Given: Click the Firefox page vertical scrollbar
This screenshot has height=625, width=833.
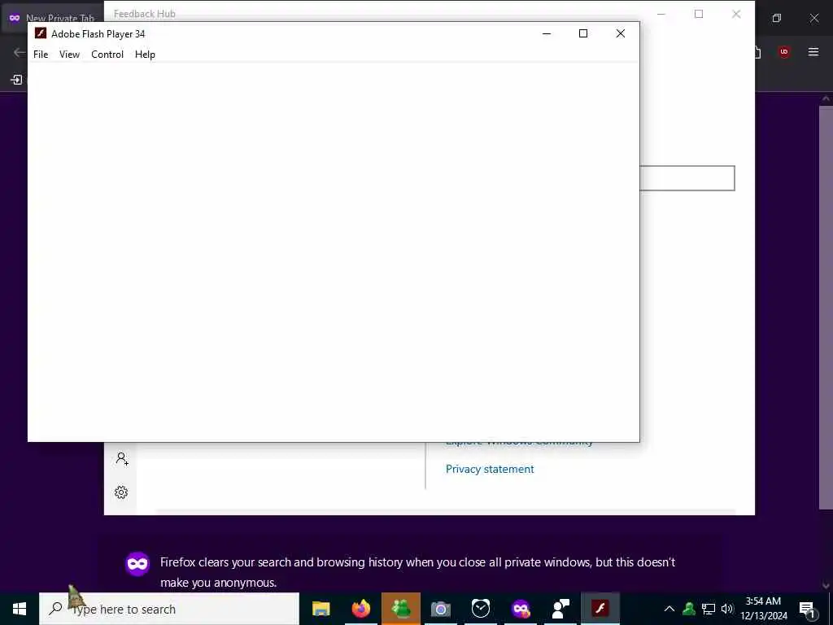Looking at the screenshot, I should point(826,307).
